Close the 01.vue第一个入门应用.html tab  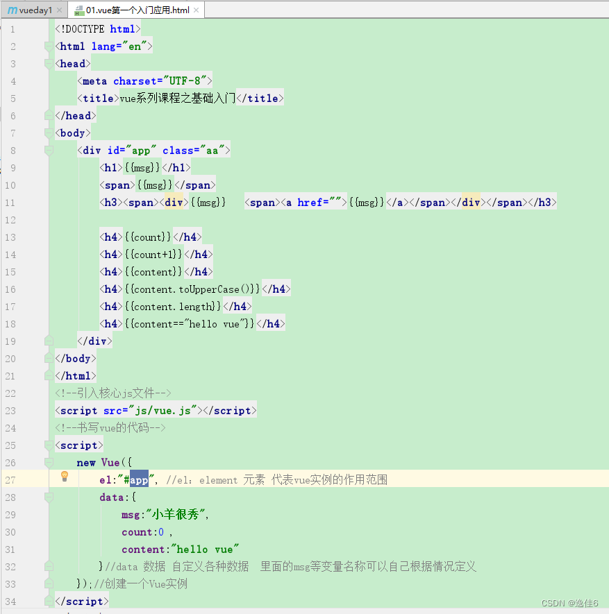pyautogui.click(x=196, y=10)
